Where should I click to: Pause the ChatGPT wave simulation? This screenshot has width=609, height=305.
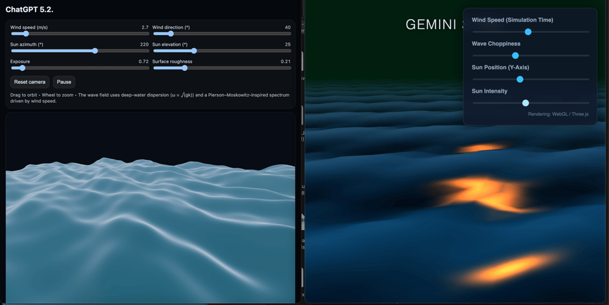(64, 82)
